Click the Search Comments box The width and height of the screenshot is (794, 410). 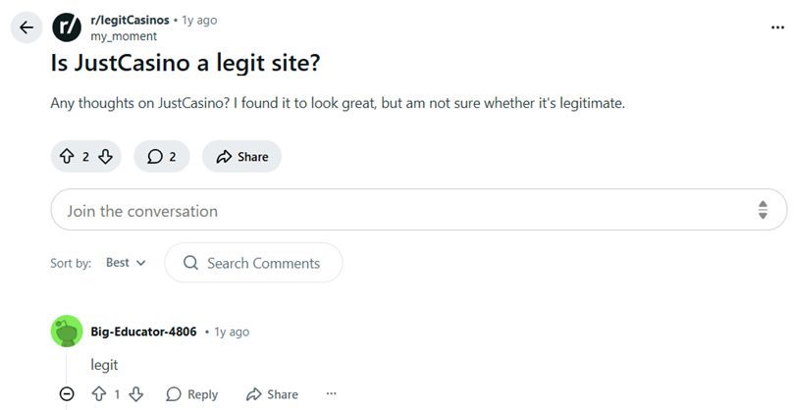point(253,263)
